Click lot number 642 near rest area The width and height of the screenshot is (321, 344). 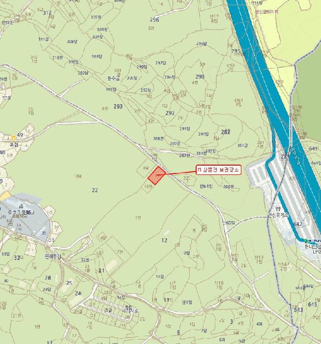(x=297, y=224)
